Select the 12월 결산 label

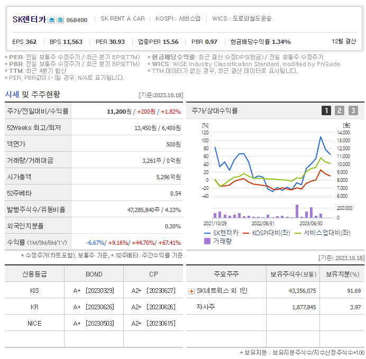[x=344, y=41]
